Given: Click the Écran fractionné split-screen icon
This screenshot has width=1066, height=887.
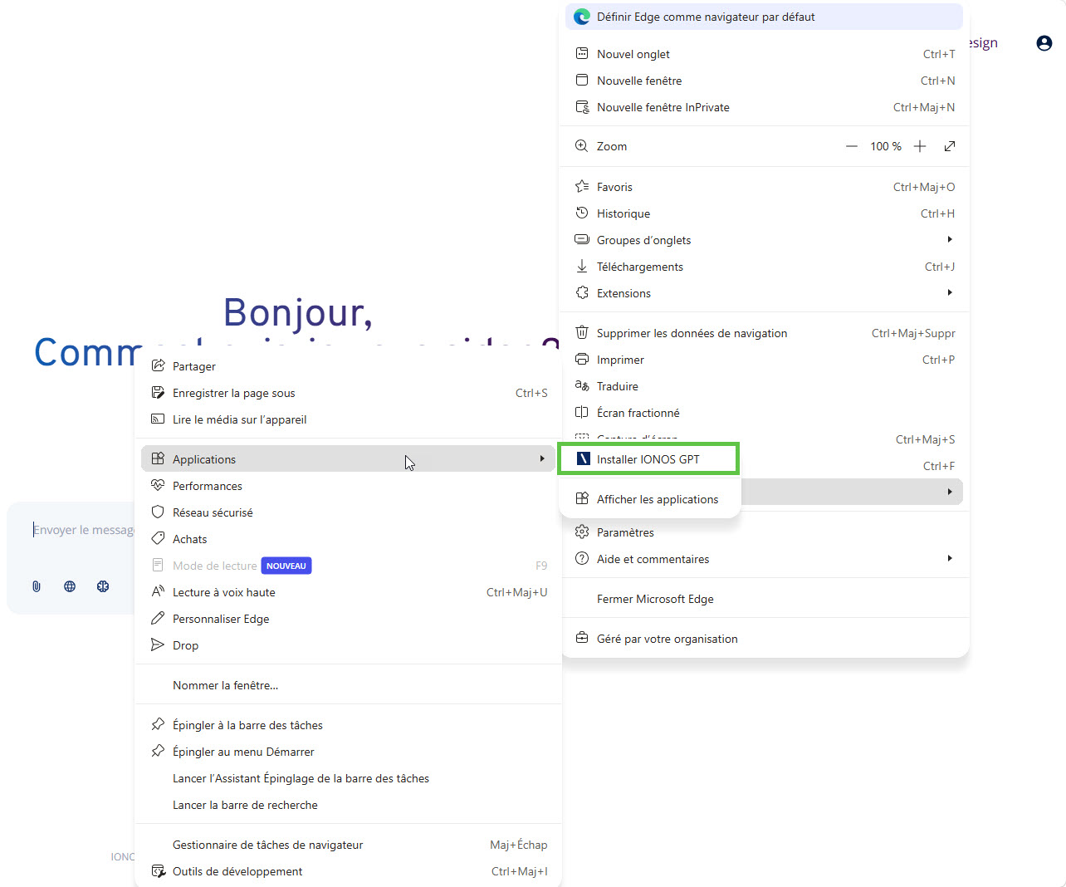Looking at the screenshot, I should [x=582, y=413].
